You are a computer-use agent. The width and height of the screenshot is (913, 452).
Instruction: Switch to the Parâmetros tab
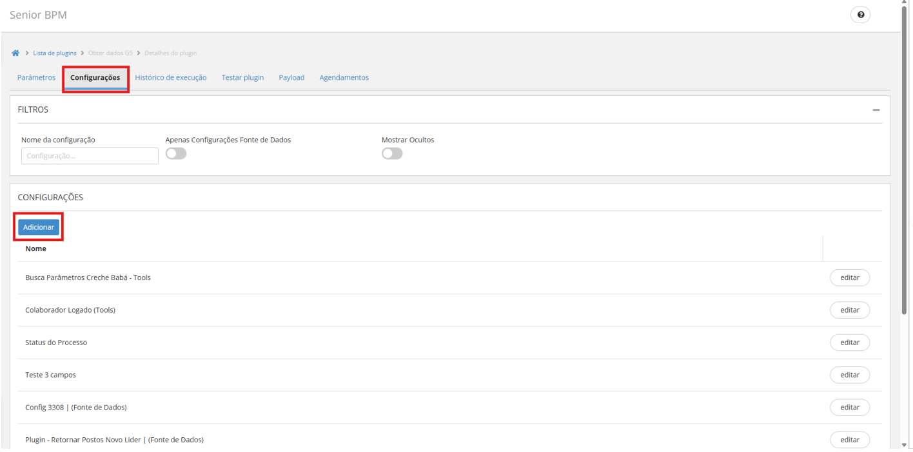click(x=36, y=77)
